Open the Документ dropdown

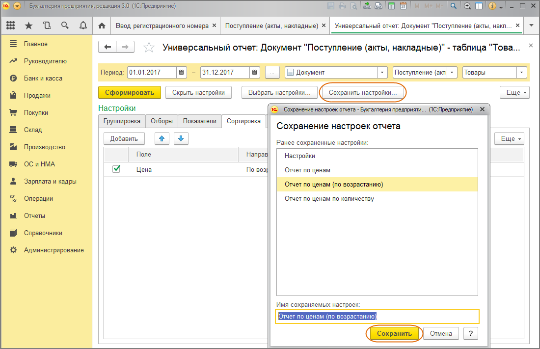pyautogui.click(x=382, y=72)
